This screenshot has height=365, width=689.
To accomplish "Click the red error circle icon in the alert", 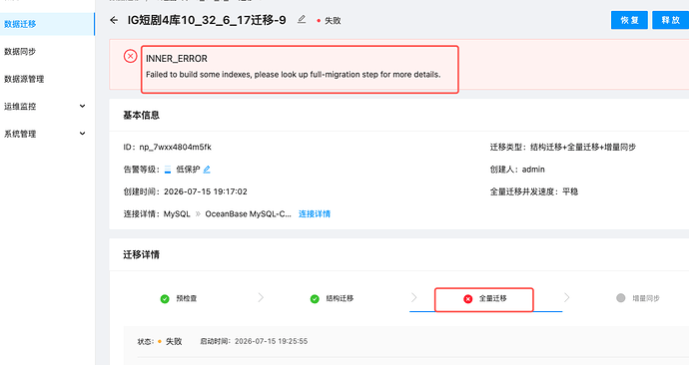I will (x=130, y=56).
